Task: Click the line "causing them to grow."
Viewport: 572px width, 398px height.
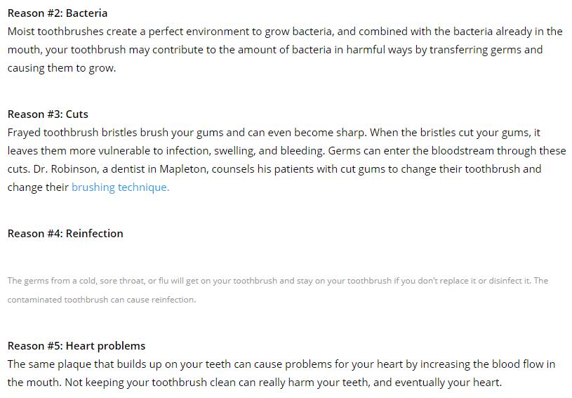Action: (61, 68)
